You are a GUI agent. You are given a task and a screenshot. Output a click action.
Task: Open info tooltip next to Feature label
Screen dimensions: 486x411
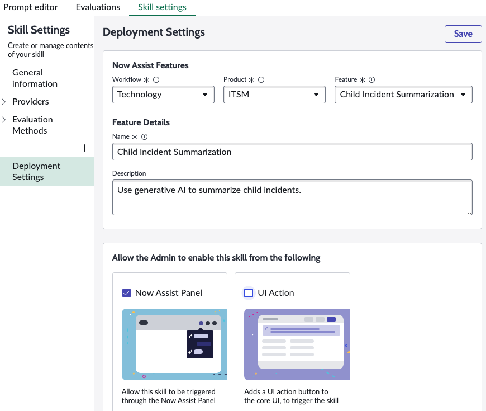[371, 80]
